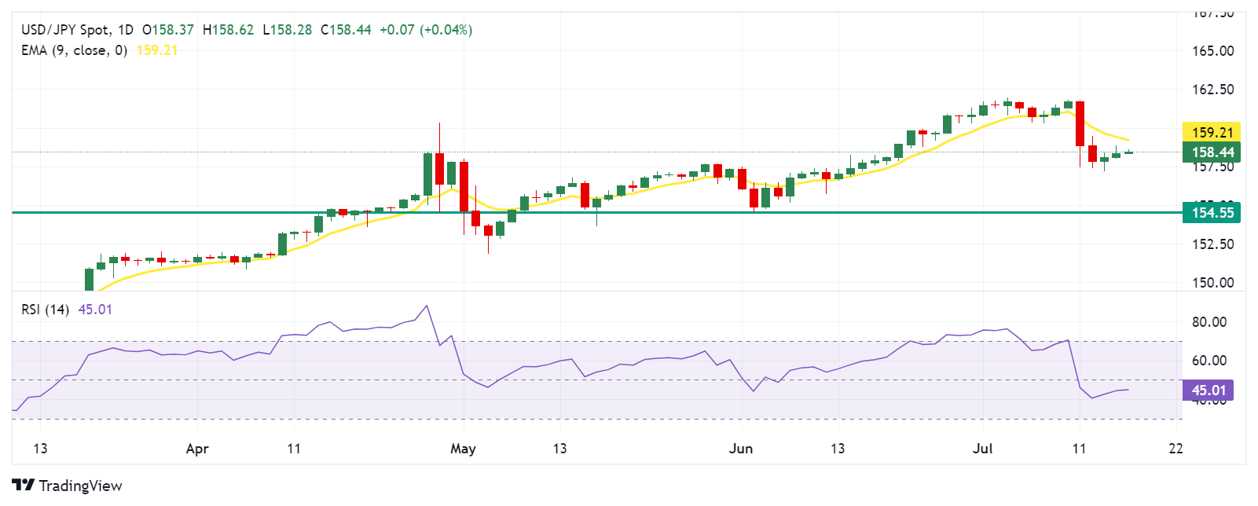1258x506 pixels.
Task: Select the 'Jul' date marker on time axis
Action: pos(982,449)
